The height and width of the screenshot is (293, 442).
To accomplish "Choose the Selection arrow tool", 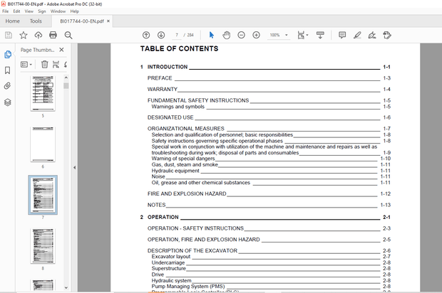I will (212, 35).
